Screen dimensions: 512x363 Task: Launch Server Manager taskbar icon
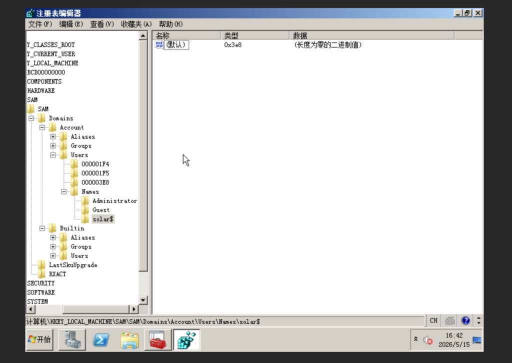click(x=72, y=340)
